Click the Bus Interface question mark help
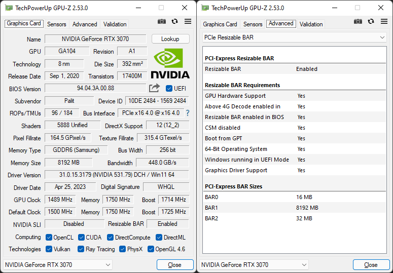 pos(188,113)
